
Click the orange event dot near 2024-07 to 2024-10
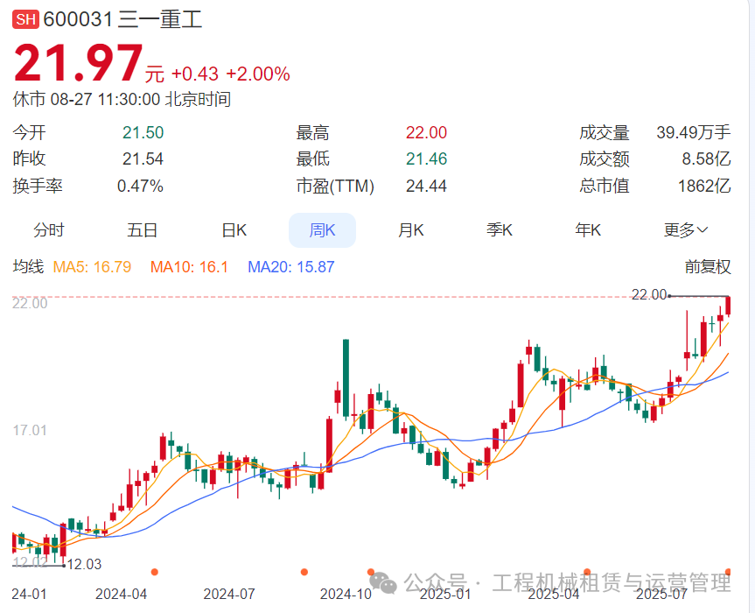[304, 572]
